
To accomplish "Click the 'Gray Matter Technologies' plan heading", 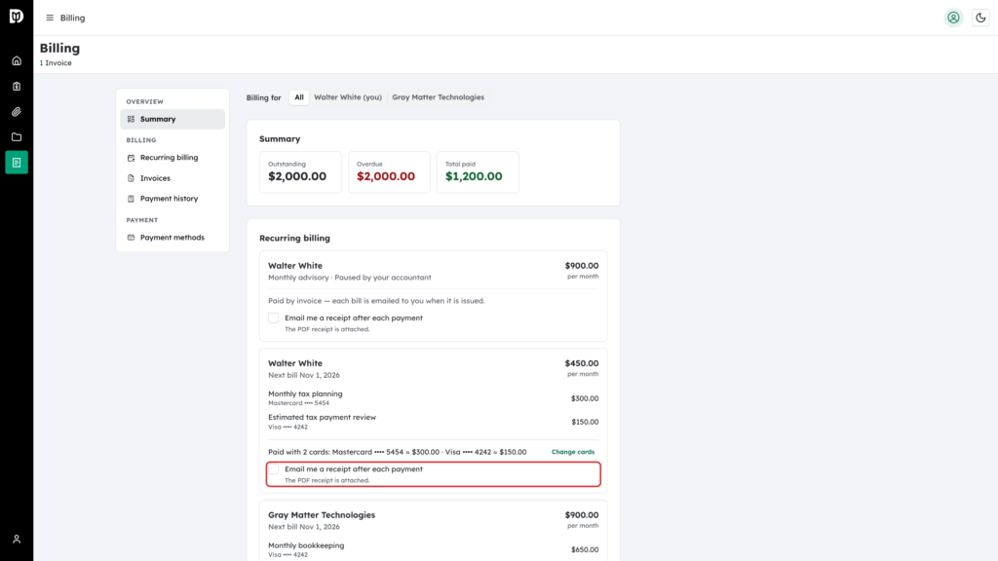I will [x=322, y=515].
